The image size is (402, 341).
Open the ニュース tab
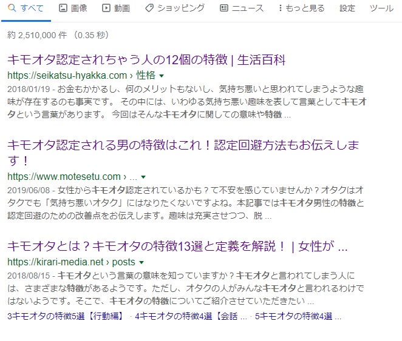(242, 8)
